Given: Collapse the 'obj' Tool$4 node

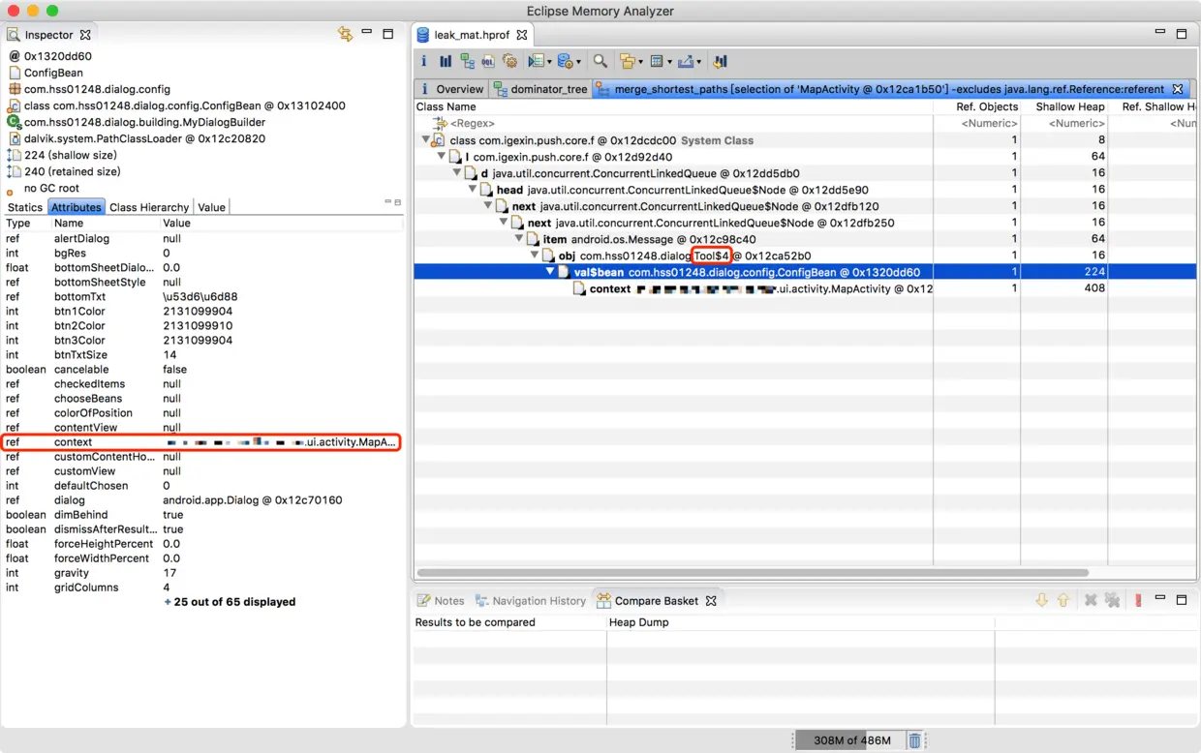Looking at the screenshot, I should pyautogui.click(x=535, y=256).
